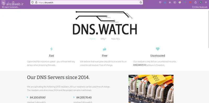Click the browser Back arrow button

click(x=3, y=2)
